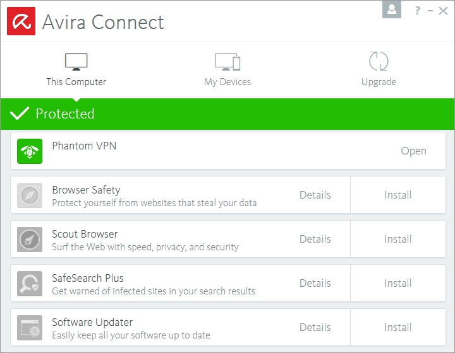Click the SafeSearch Plus magnifier icon

(x=30, y=284)
